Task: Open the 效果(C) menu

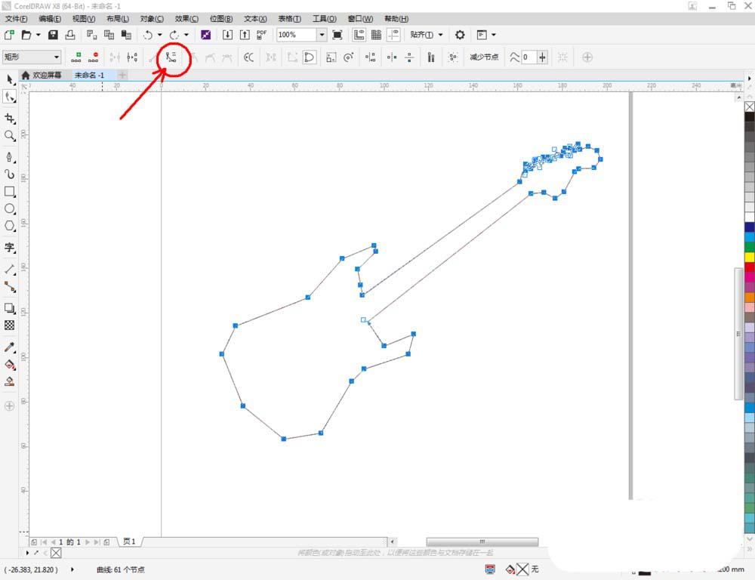Action: [186, 19]
